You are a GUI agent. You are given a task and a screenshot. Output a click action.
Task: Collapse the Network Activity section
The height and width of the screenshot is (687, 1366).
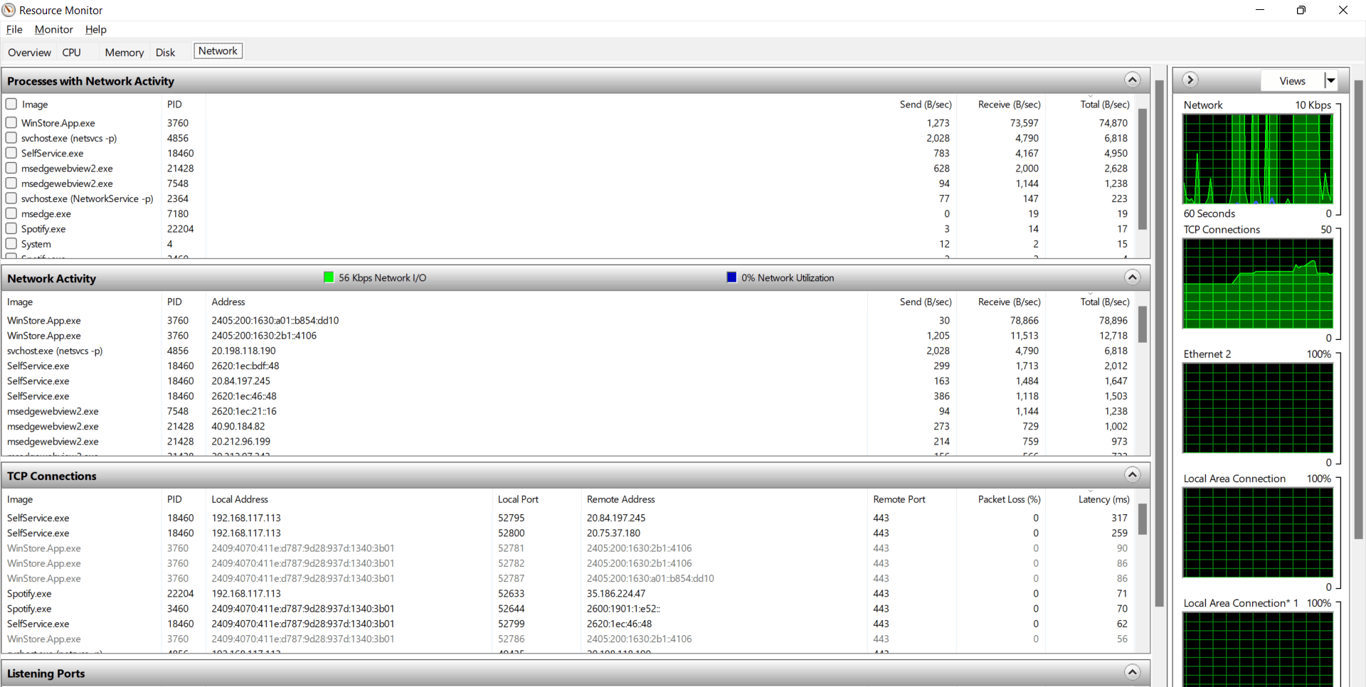pos(1133,277)
